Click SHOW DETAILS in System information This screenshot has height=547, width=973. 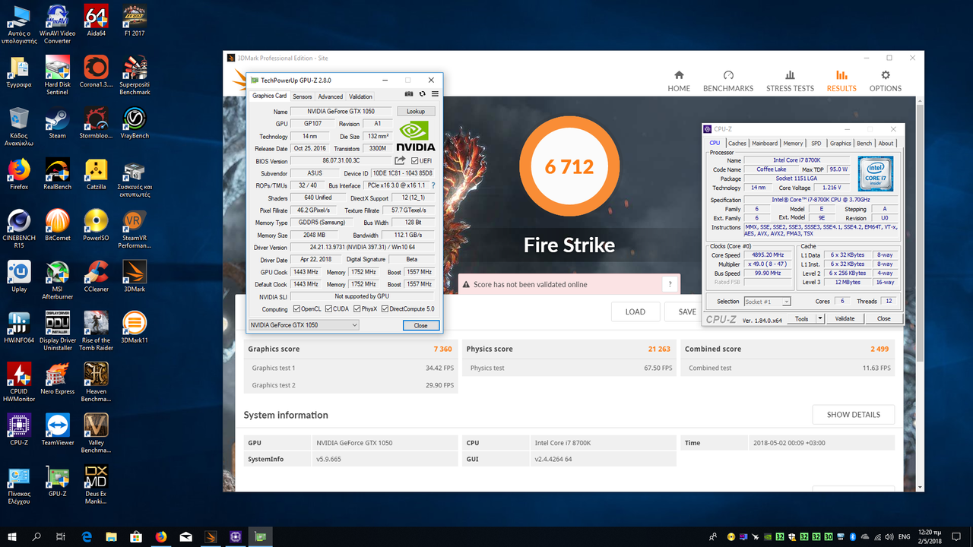(x=854, y=415)
